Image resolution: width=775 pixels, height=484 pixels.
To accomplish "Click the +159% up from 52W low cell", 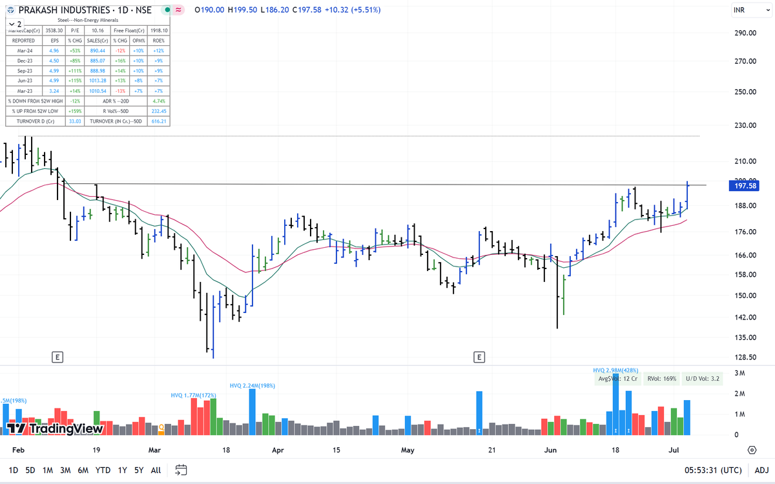I will [x=74, y=111].
